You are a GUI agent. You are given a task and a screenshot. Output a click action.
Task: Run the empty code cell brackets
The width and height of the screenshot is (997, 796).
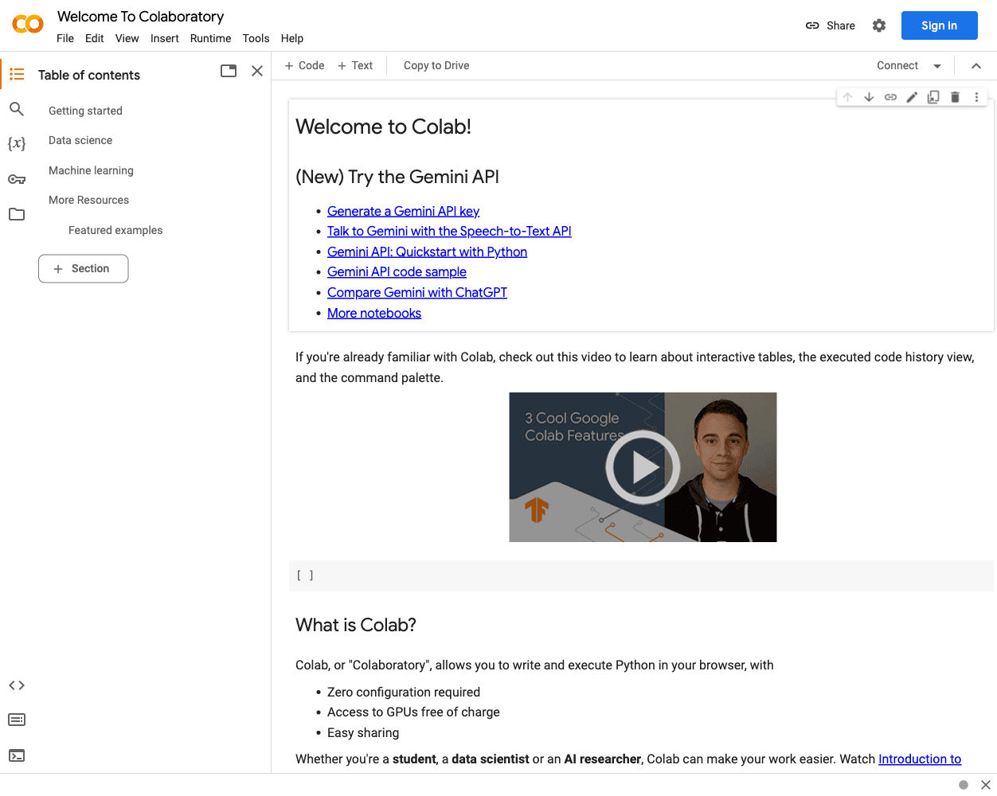pos(305,576)
